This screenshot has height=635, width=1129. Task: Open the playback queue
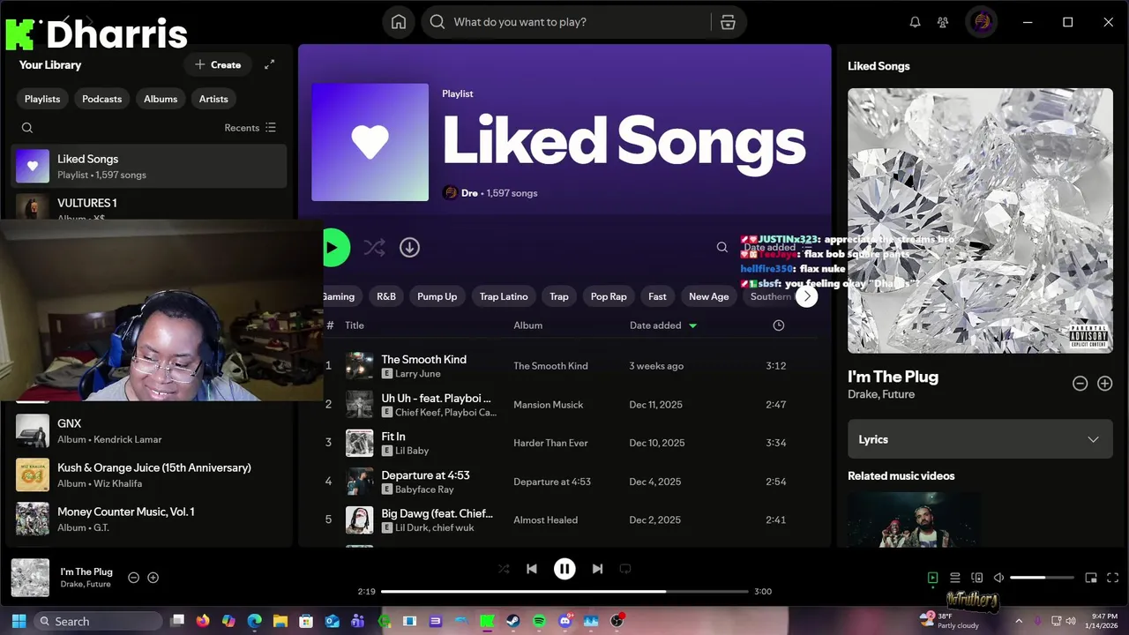(x=954, y=578)
